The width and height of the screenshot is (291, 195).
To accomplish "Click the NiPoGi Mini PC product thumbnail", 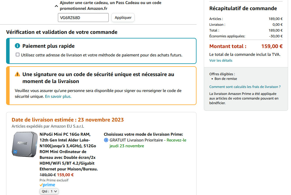I will (x=25, y=144).
